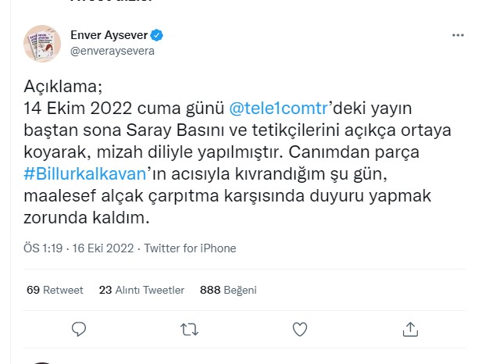Click the blue verified badge
Screen dimensions: 478x364
(x=157, y=36)
